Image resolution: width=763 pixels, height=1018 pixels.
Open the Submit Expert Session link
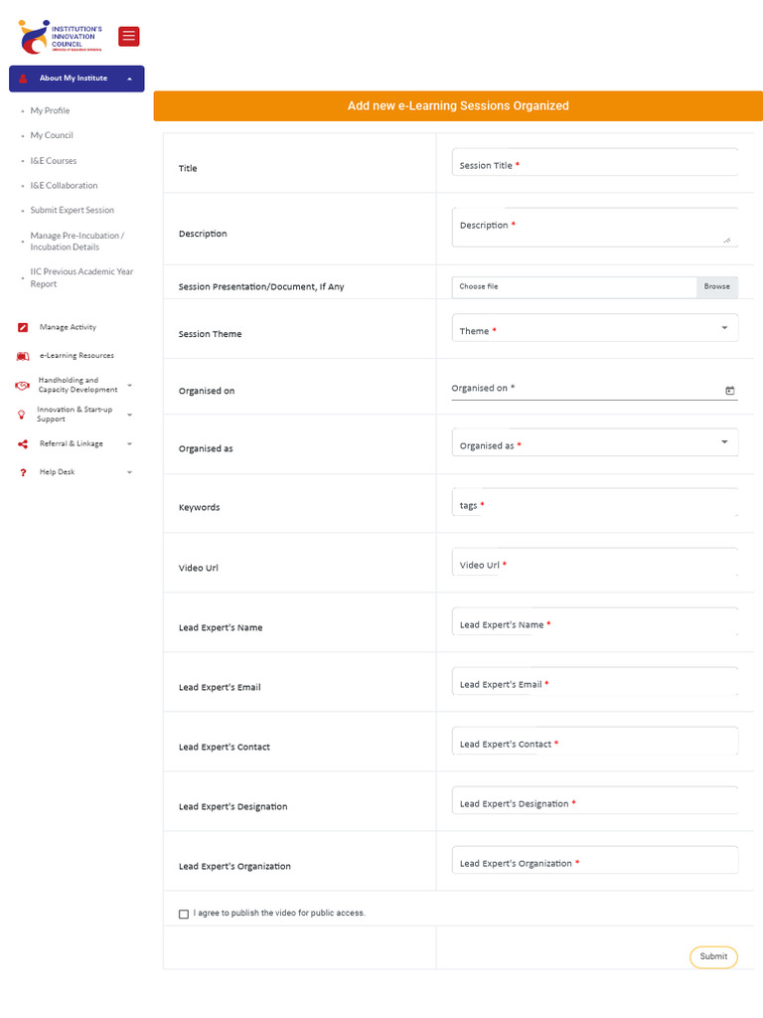(x=72, y=210)
